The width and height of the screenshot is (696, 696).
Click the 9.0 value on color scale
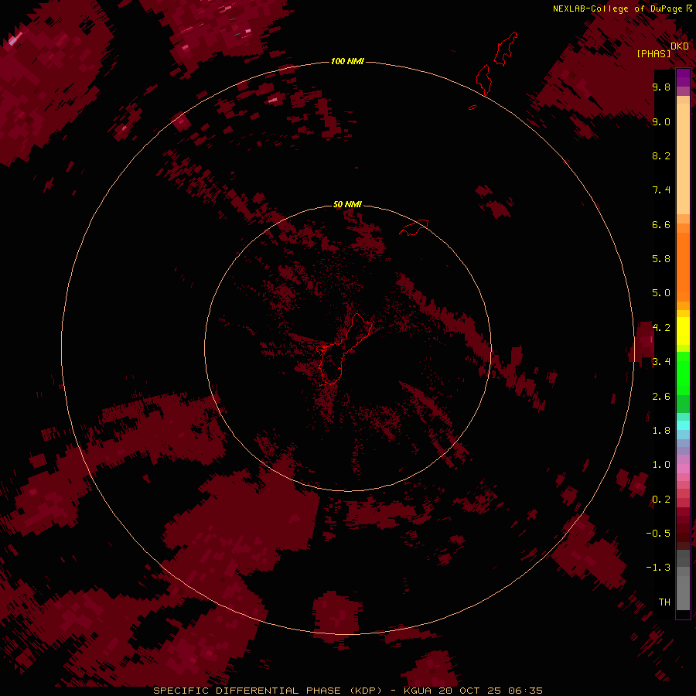point(661,121)
